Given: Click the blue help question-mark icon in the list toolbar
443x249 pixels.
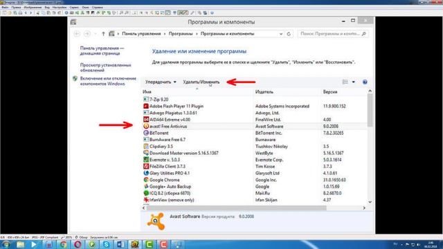Looking at the screenshot, I should click(x=365, y=82).
